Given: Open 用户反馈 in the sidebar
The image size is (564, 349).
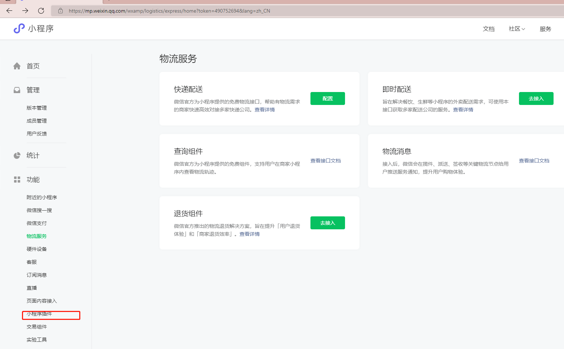Looking at the screenshot, I should (37, 134).
